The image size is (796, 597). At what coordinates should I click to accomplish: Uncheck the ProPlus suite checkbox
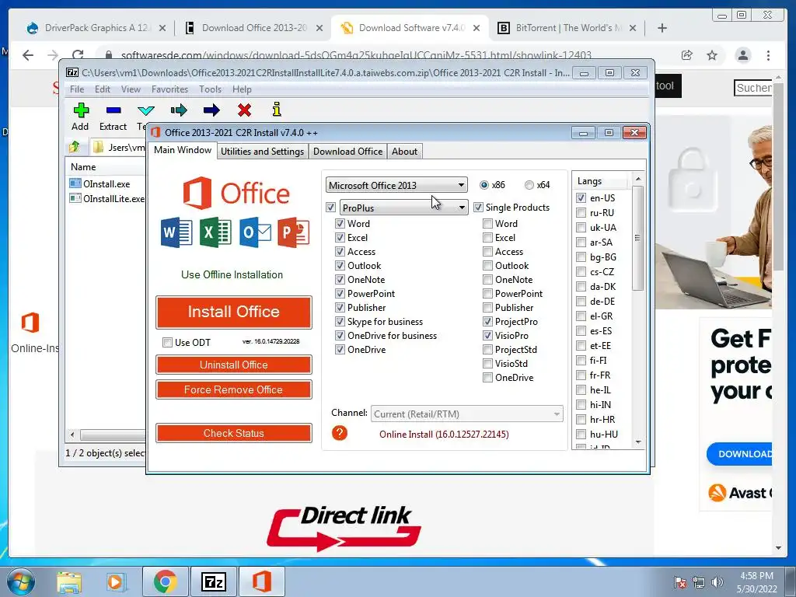pyautogui.click(x=330, y=207)
